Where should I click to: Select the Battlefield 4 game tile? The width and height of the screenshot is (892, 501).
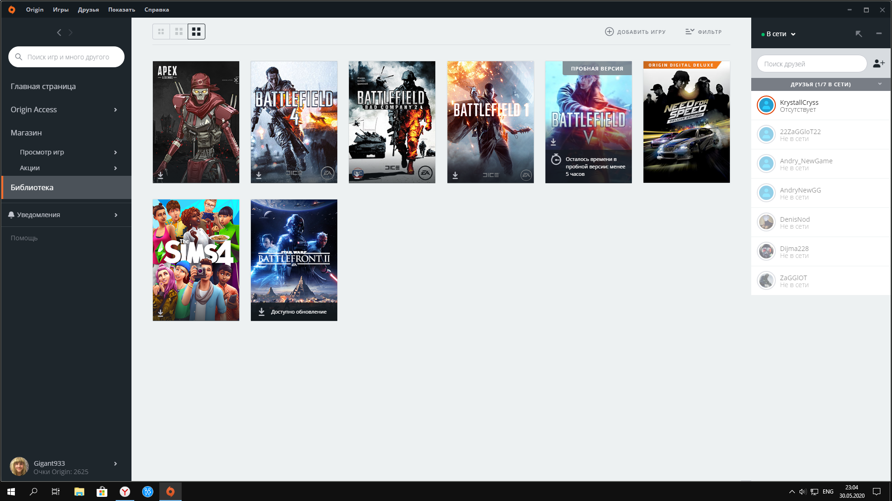[294, 122]
